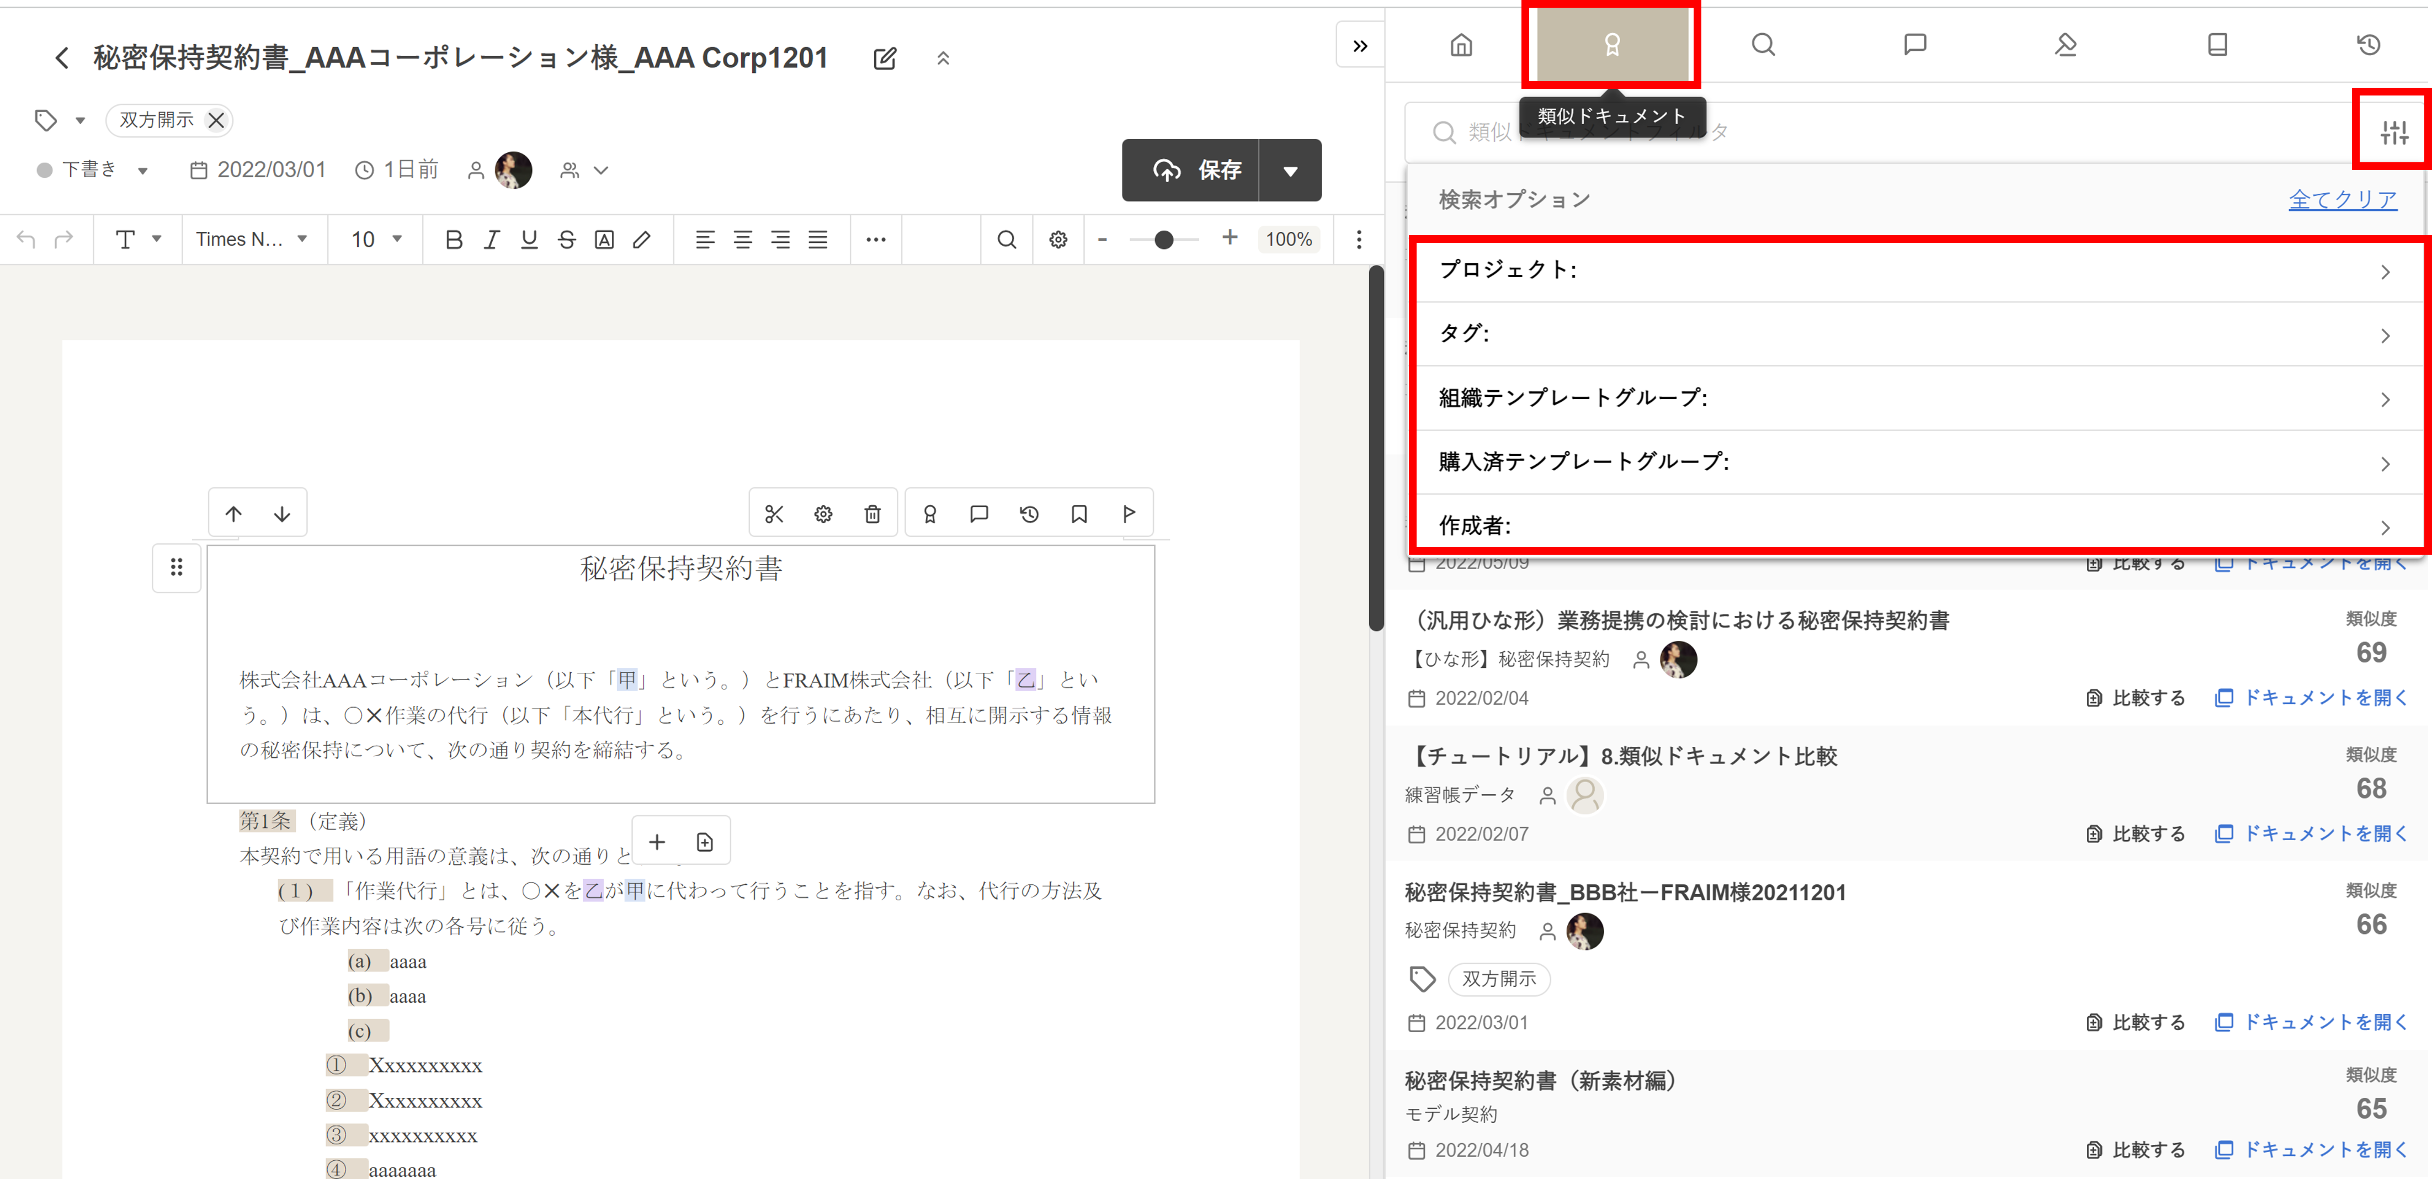Click the scissors cut icon above block
Image resolution: width=2432 pixels, height=1179 pixels.
(x=774, y=513)
